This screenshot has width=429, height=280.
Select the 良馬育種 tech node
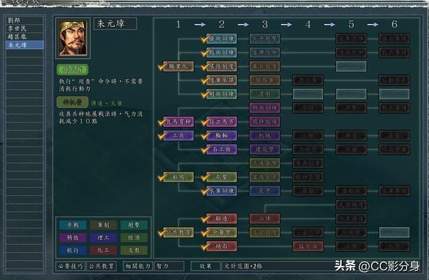click(x=178, y=122)
